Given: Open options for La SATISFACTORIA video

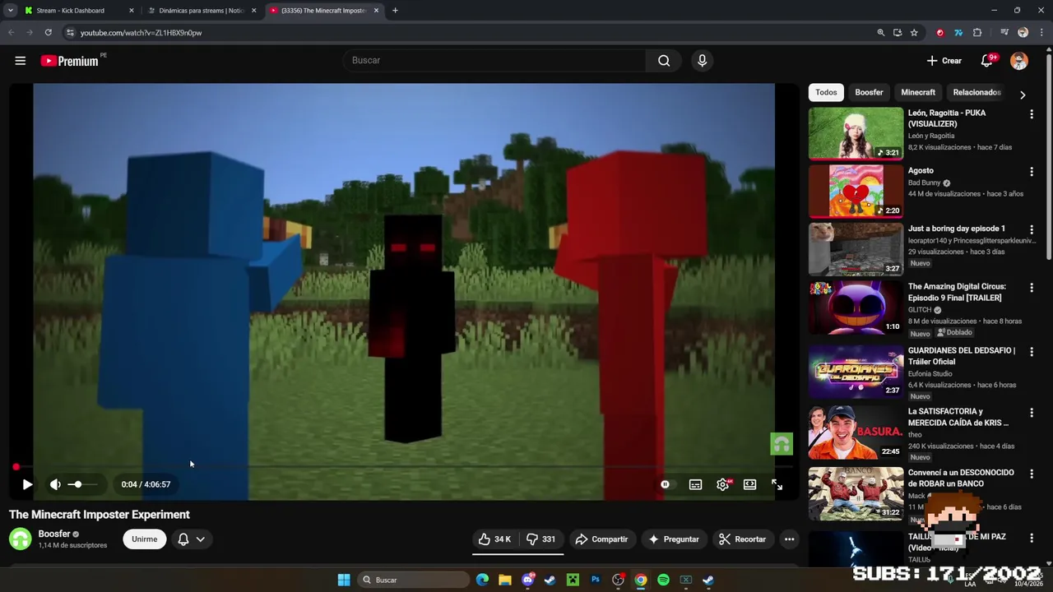Looking at the screenshot, I should pos(1032,413).
